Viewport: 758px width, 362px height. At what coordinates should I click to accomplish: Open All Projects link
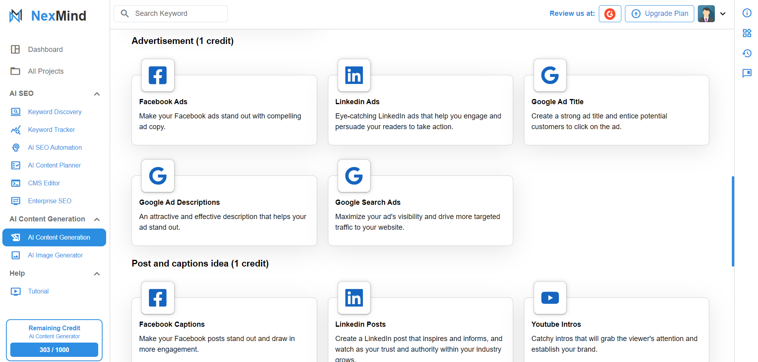46,71
